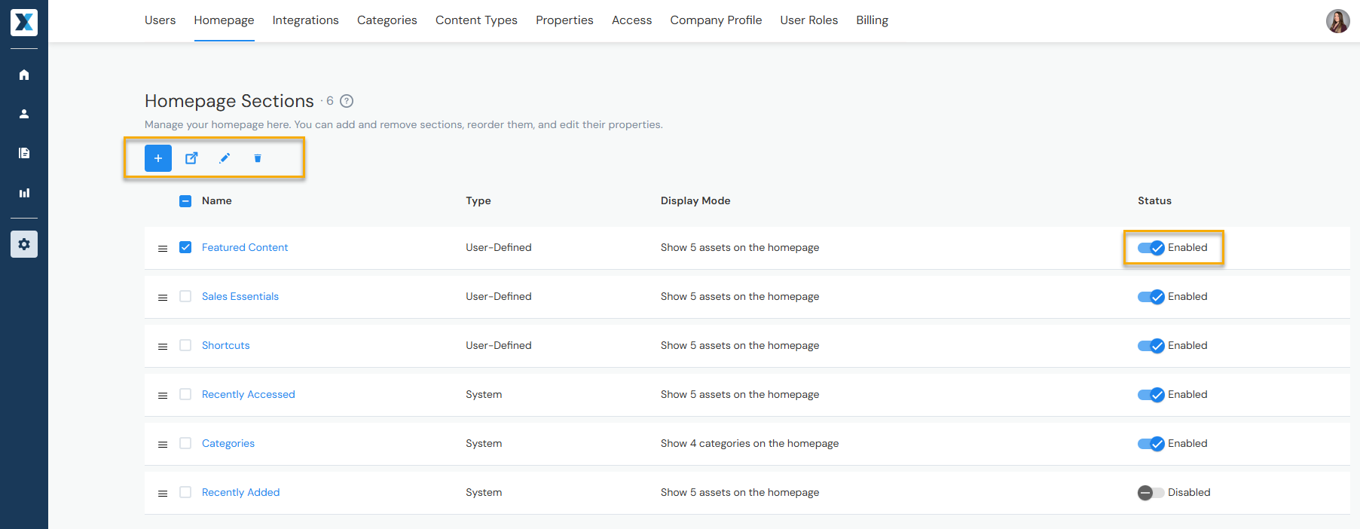Open the Billing tab

click(872, 20)
